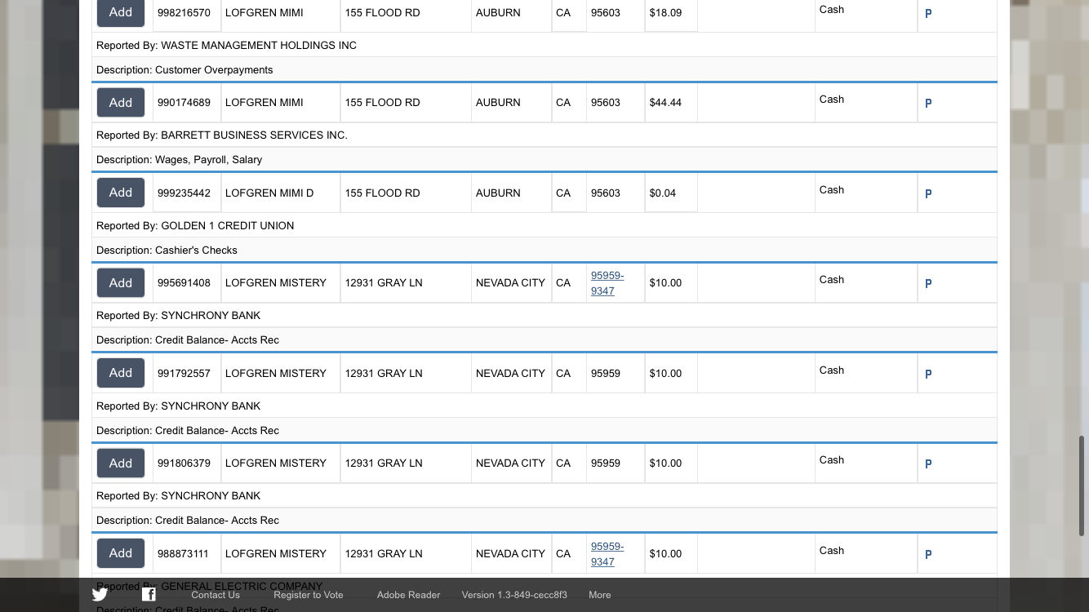Add property 991792557 to claim
The image size is (1089, 612).
tap(121, 373)
